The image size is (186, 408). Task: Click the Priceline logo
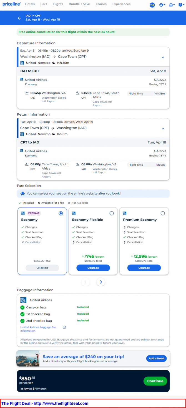(x=12, y=4)
